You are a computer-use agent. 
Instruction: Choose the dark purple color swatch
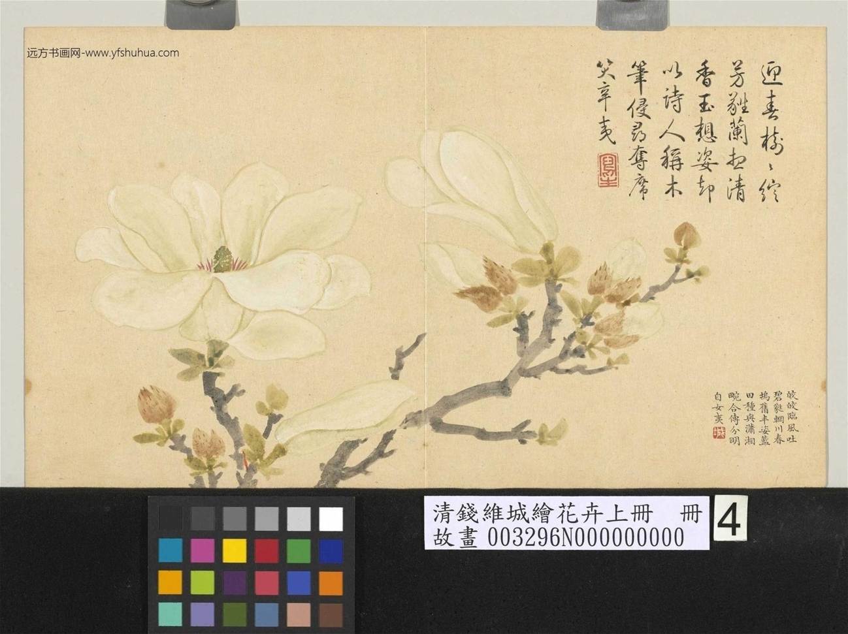[x=235, y=582]
